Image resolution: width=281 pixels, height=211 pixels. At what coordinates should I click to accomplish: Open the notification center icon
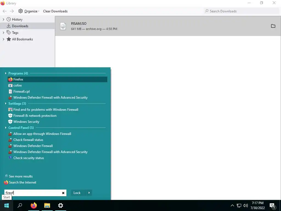pos(272,206)
